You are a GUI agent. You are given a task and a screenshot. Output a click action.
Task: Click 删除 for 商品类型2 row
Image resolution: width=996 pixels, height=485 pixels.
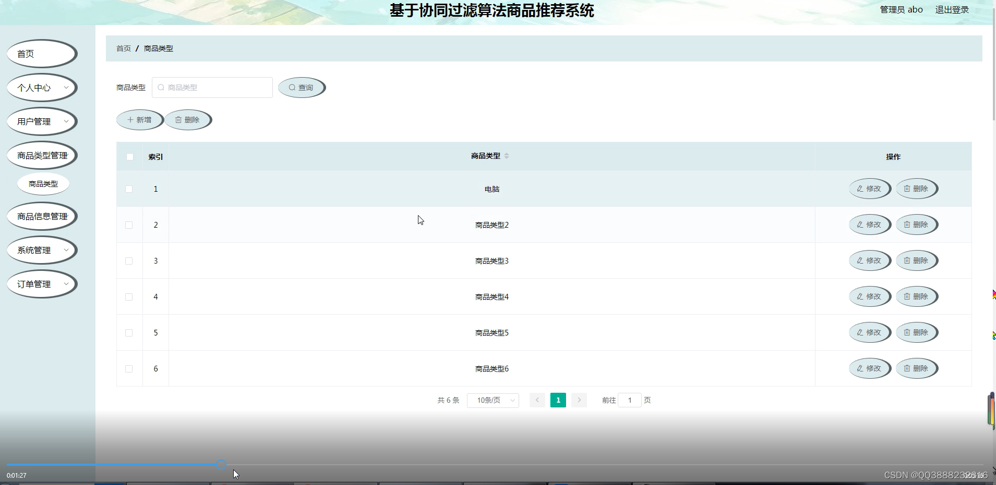(x=917, y=225)
